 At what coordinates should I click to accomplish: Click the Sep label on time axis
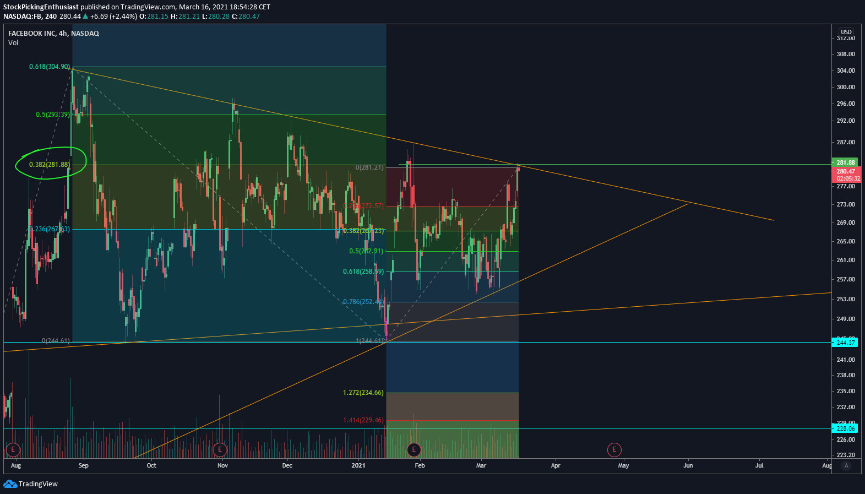[83, 465]
